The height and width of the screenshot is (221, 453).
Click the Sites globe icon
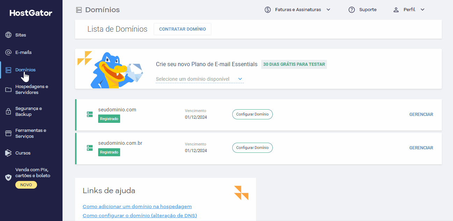click(8, 35)
